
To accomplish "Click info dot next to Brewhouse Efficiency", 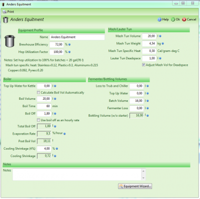I will 69,44.
